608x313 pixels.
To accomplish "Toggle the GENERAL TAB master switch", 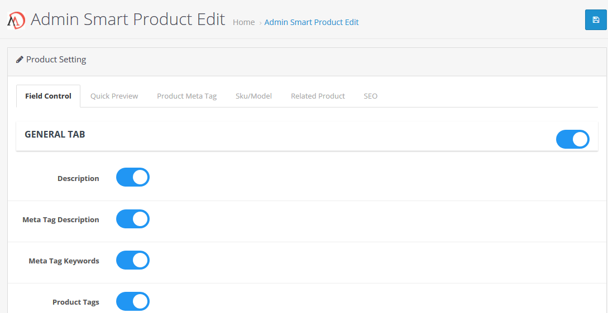I will (x=572, y=139).
